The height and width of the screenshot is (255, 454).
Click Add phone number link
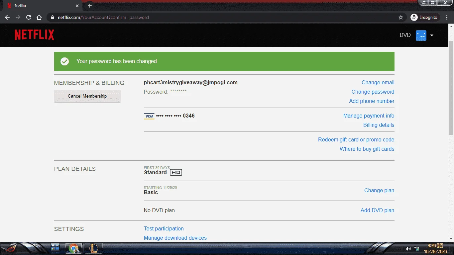pos(372,101)
